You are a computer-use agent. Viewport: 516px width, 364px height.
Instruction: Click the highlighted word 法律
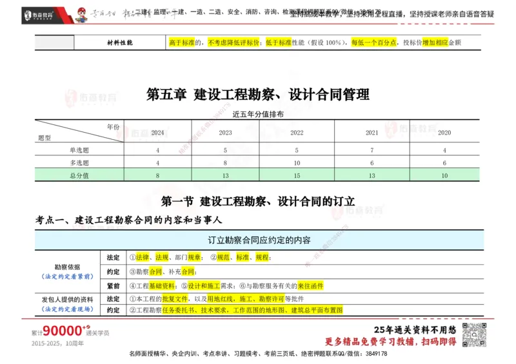pos(143,258)
